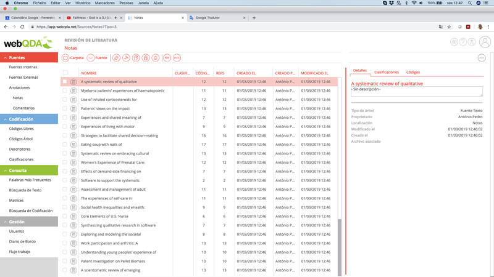The image size is (494, 277).
Task: Click the Chrome address bar URL
Action: point(76,27)
